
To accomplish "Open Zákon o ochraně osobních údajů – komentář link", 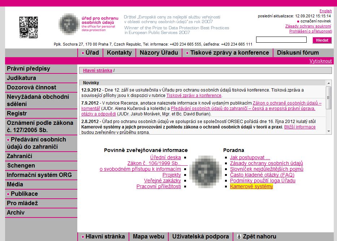I will pyautogui.click(x=287, y=103).
